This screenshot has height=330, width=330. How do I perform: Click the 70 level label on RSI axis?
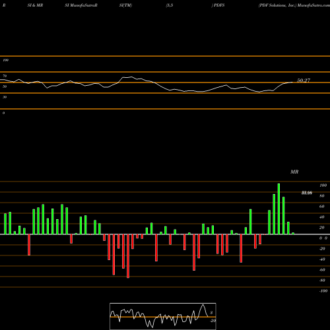5,76
